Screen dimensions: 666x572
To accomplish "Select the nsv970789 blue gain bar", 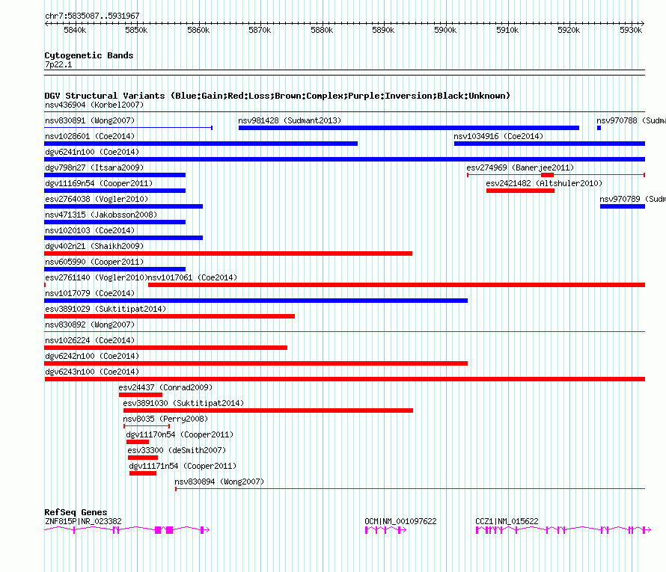I will click(623, 206).
